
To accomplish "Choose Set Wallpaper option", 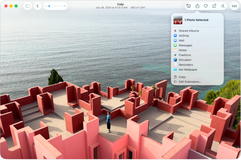I will tap(188, 70).
